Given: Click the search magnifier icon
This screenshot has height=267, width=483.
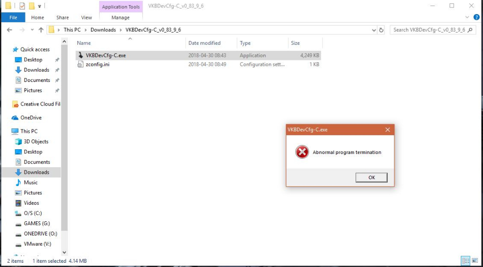Looking at the screenshot, I should [470, 30].
